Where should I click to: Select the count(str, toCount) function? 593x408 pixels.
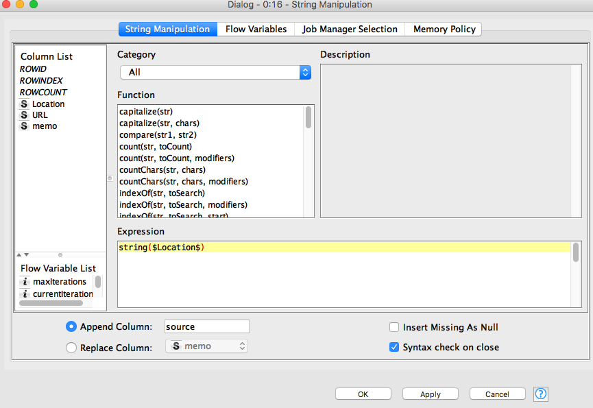tap(156, 146)
